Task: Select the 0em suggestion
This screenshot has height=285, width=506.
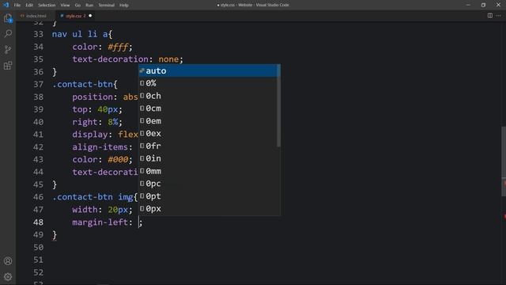Action: pyautogui.click(x=208, y=121)
